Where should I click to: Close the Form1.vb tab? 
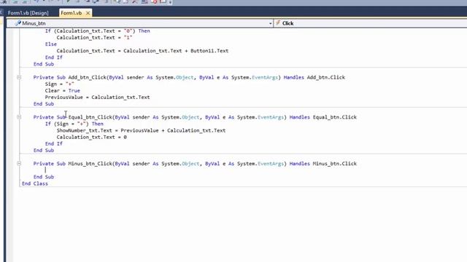click(88, 13)
